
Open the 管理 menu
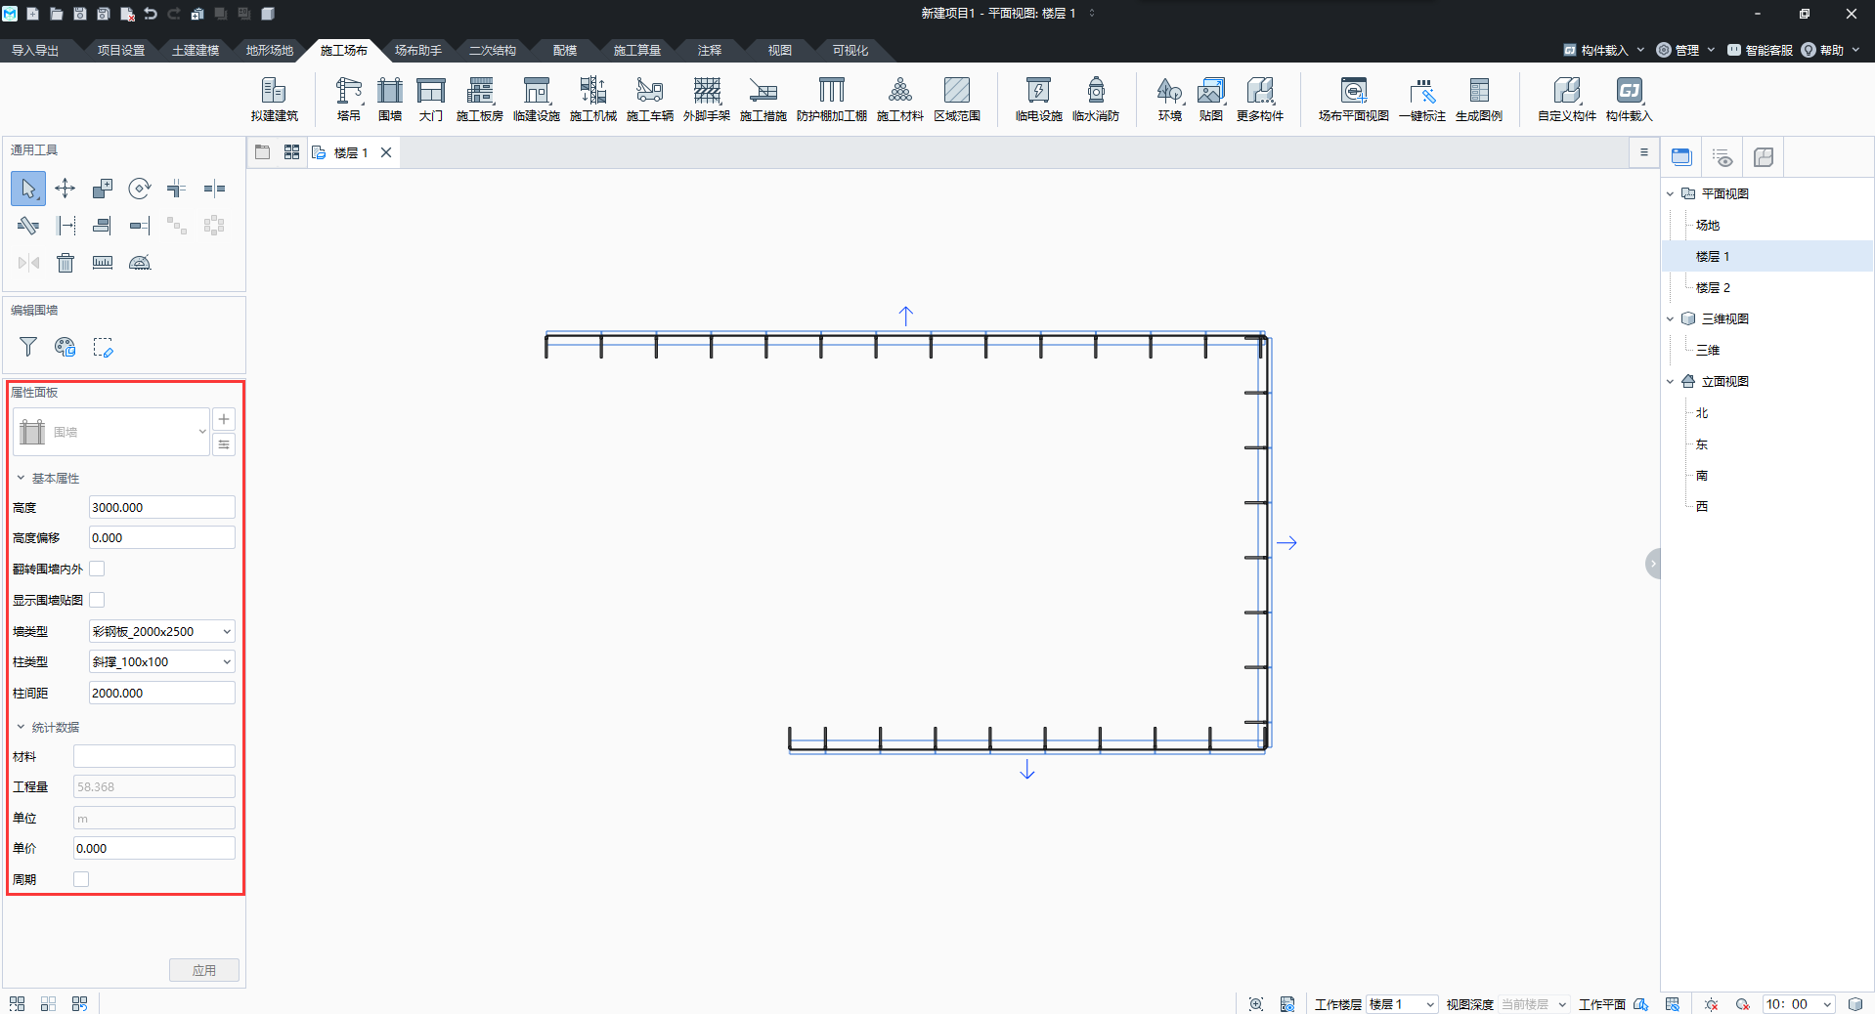pos(1686,50)
